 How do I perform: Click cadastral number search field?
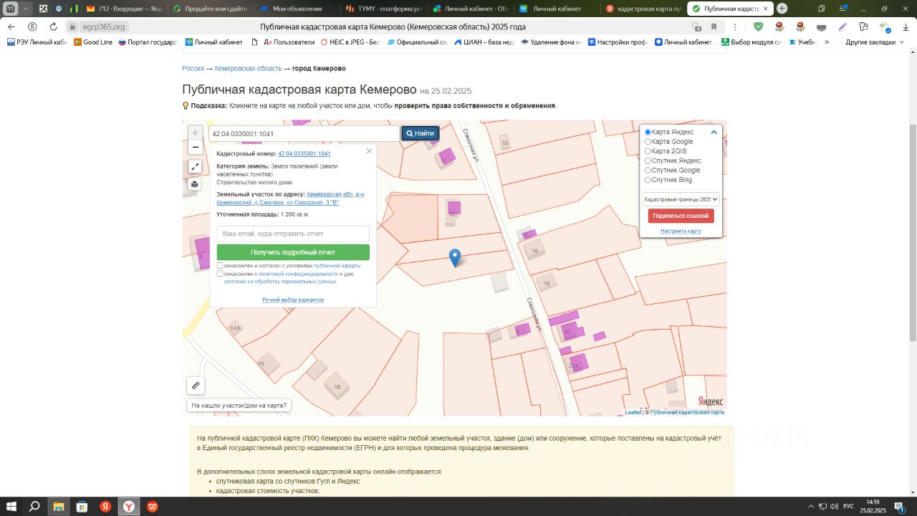tap(304, 133)
